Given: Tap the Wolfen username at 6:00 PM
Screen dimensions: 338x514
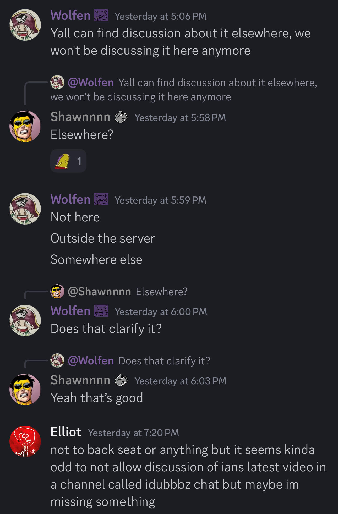Looking at the screenshot, I should (70, 311).
